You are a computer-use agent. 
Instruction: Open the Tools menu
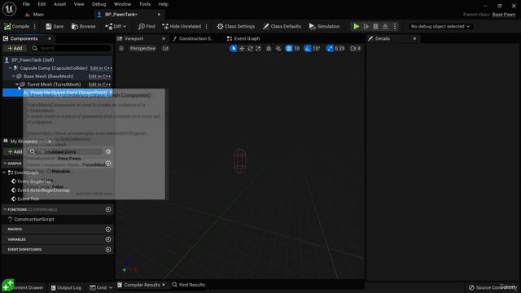(x=145, y=4)
